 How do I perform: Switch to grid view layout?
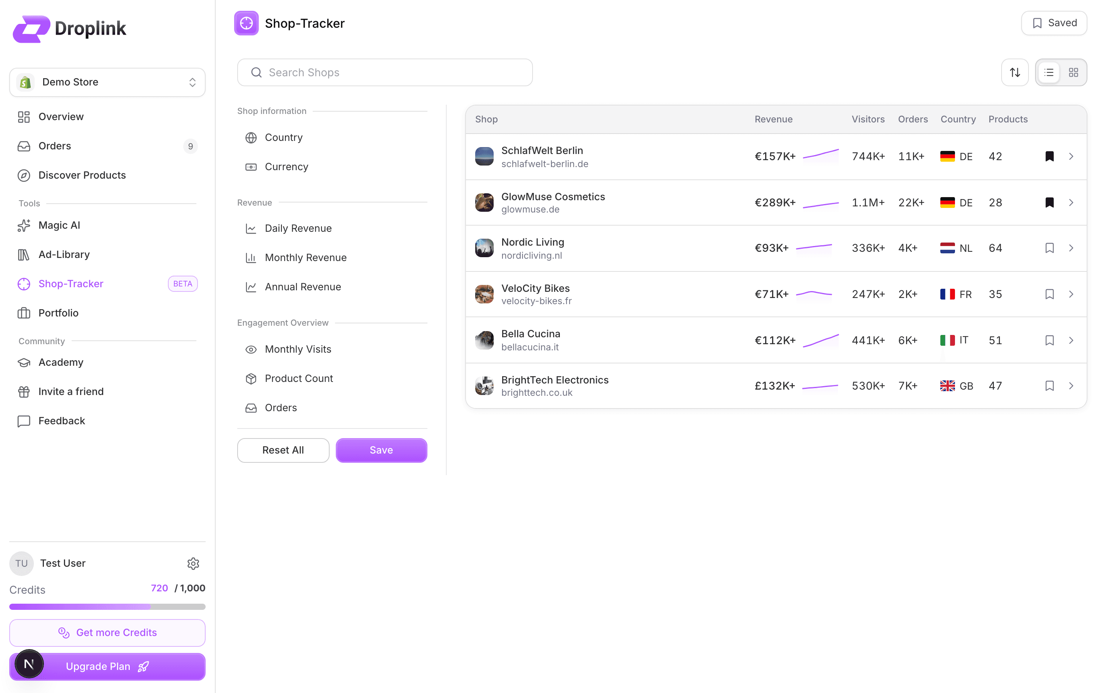(x=1073, y=72)
